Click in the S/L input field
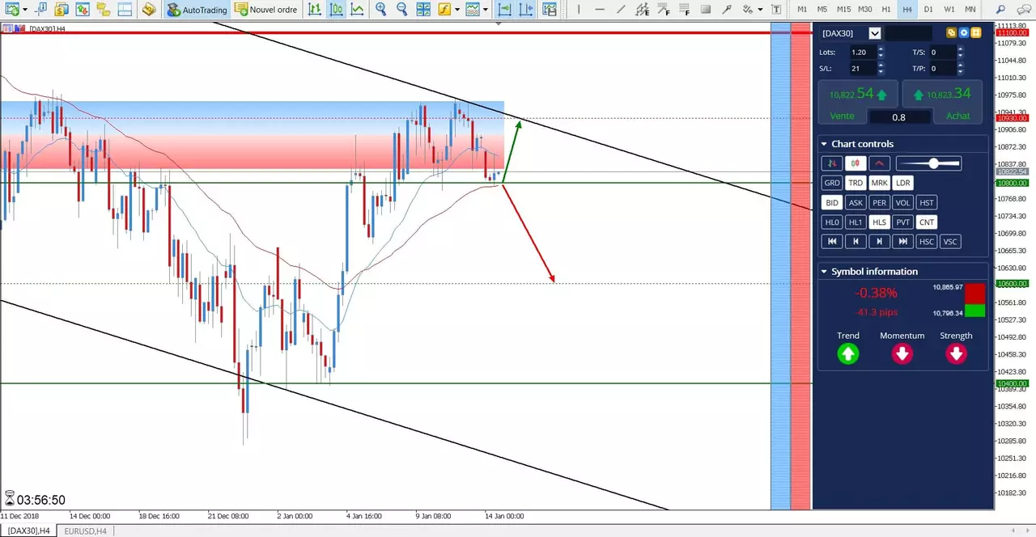Screen dimensions: 1036x537 [862, 69]
